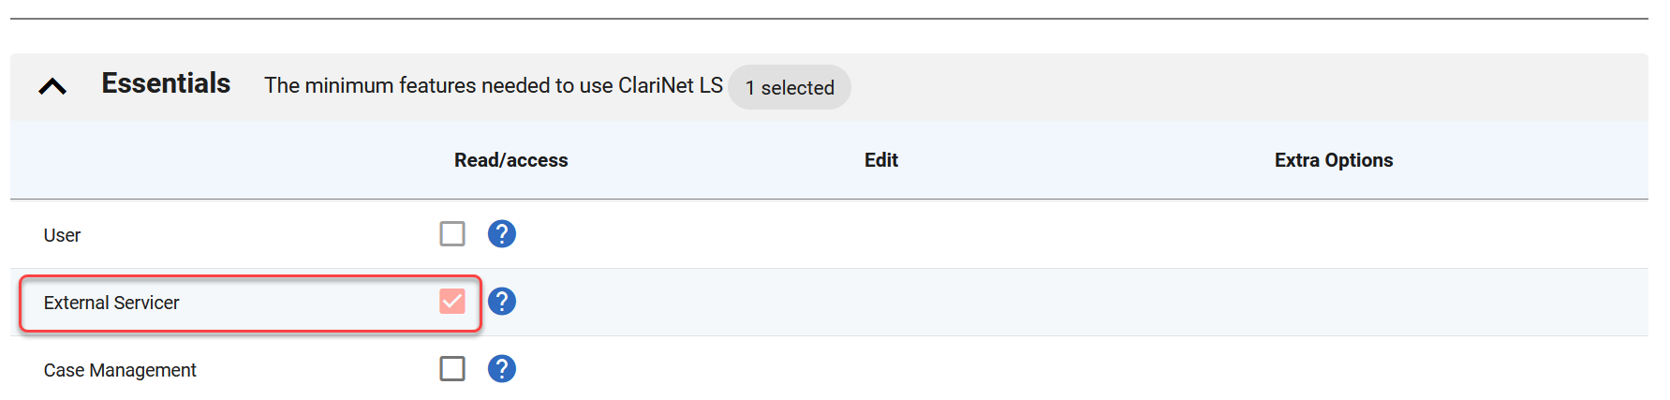Uncheck External Servicer Read/access checkbox
This screenshot has width=1670, height=400.
452,302
